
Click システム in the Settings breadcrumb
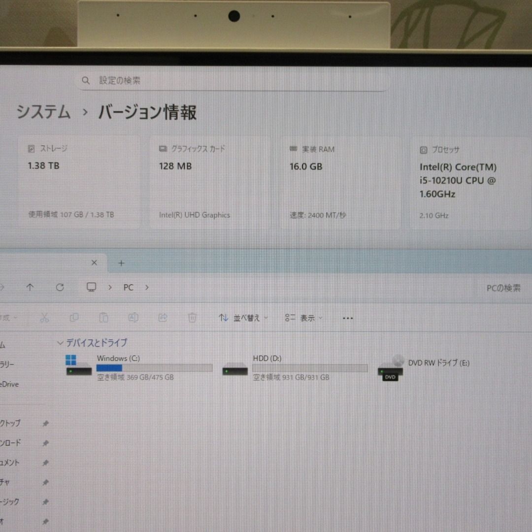coord(44,112)
